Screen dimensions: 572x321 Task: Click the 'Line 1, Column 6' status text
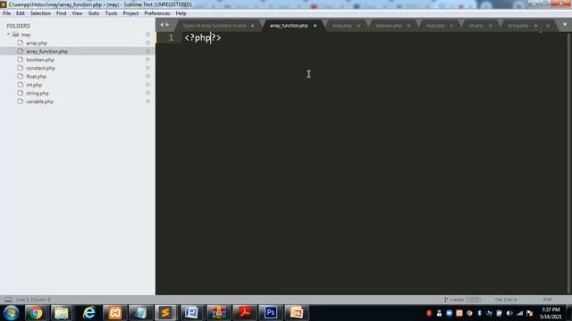[34, 300]
